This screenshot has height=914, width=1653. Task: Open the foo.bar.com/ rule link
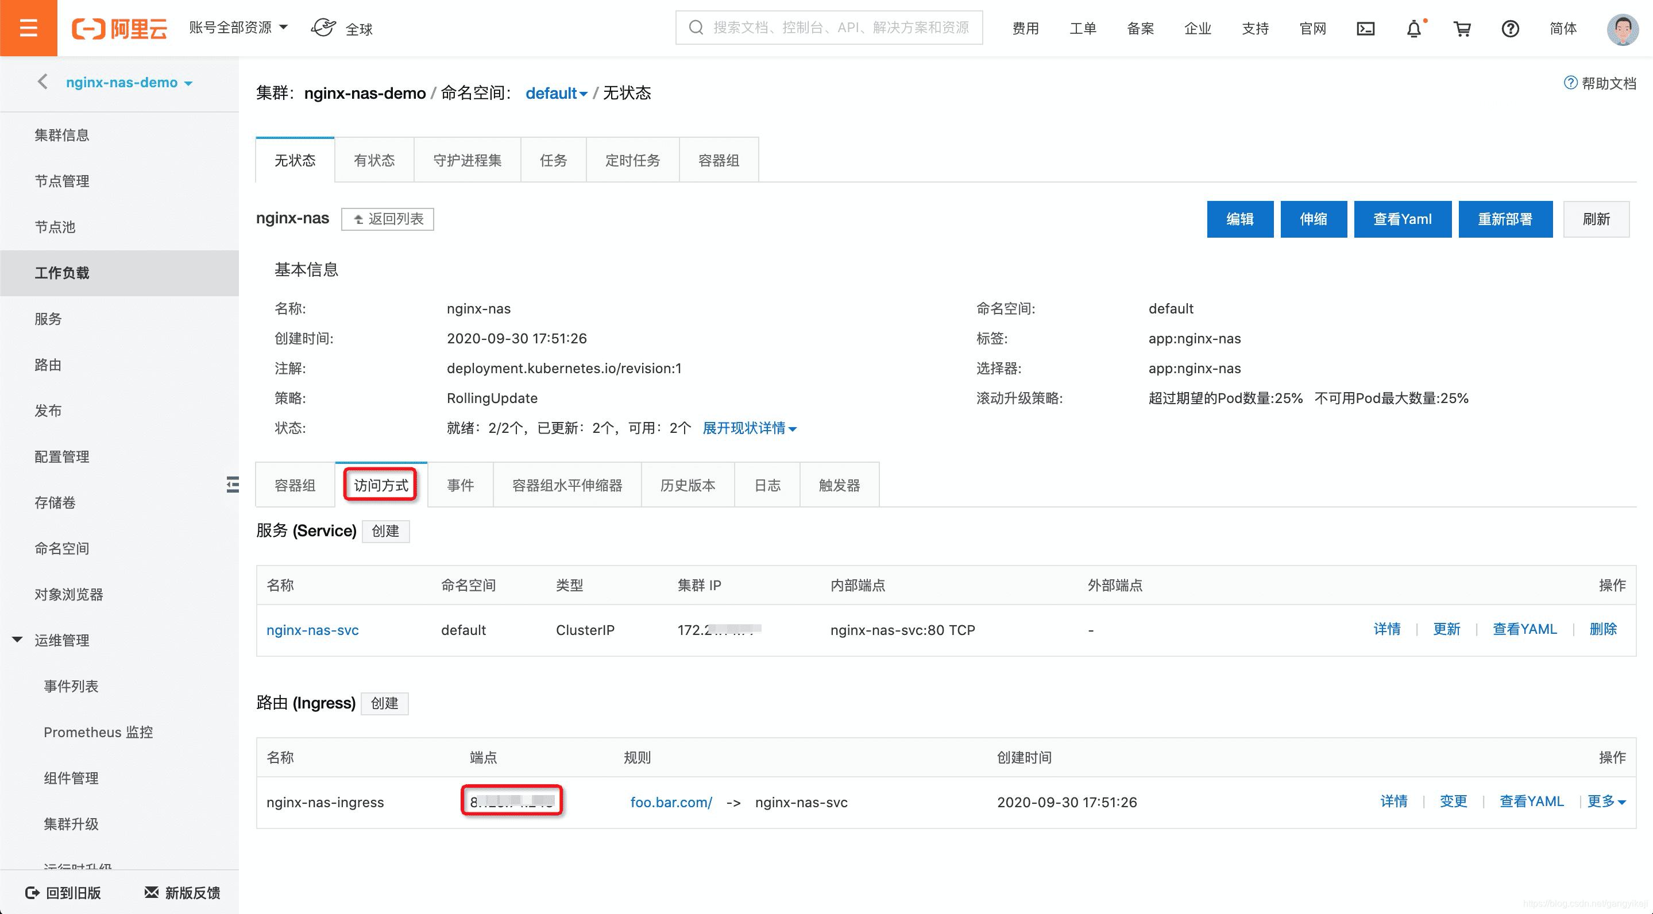pyautogui.click(x=671, y=801)
